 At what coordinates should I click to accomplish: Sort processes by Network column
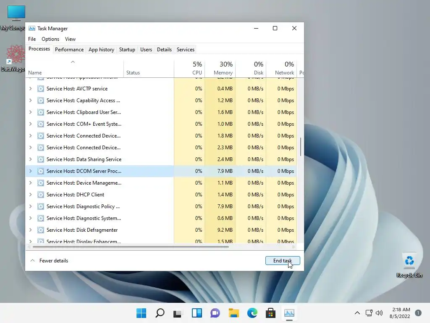click(x=281, y=68)
